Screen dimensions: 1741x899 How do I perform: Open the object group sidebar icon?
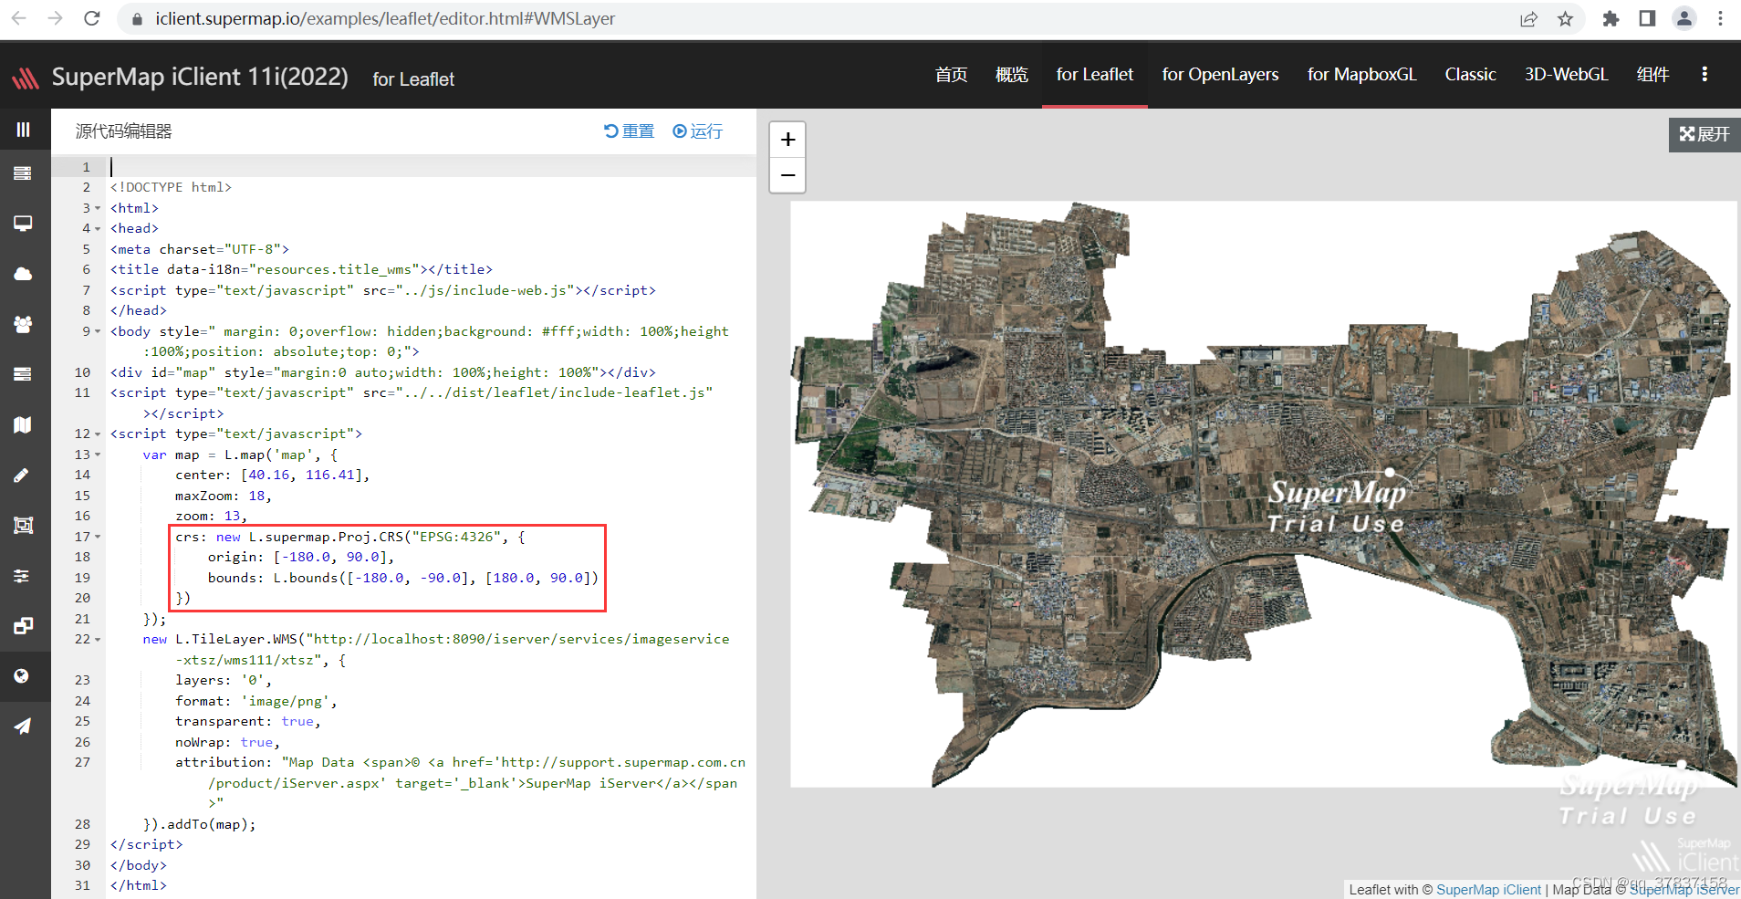(x=24, y=525)
